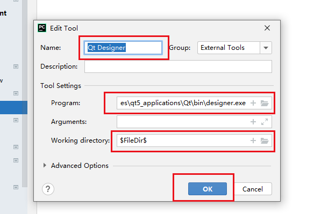Image resolution: width=314 pixels, height=214 pixels.
Task: Click OK to save the tool
Action: (x=207, y=189)
